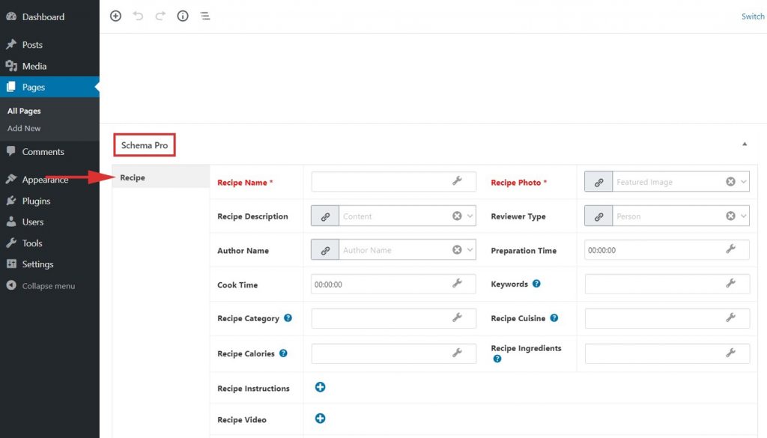This screenshot has height=438, width=767.
Task: Clear the Featured Image selection
Action: tap(730, 182)
